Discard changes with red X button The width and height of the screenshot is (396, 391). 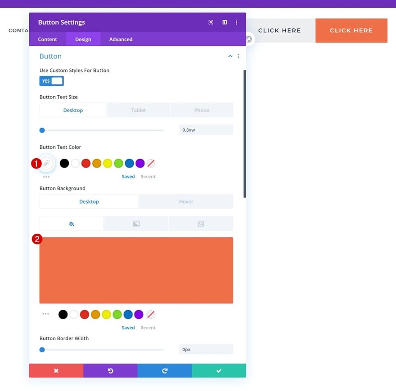click(x=56, y=371)
